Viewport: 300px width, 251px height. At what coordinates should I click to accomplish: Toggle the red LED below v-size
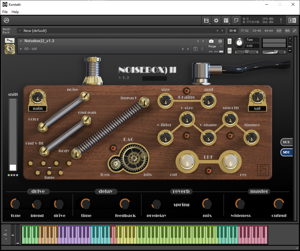[187, 135]
